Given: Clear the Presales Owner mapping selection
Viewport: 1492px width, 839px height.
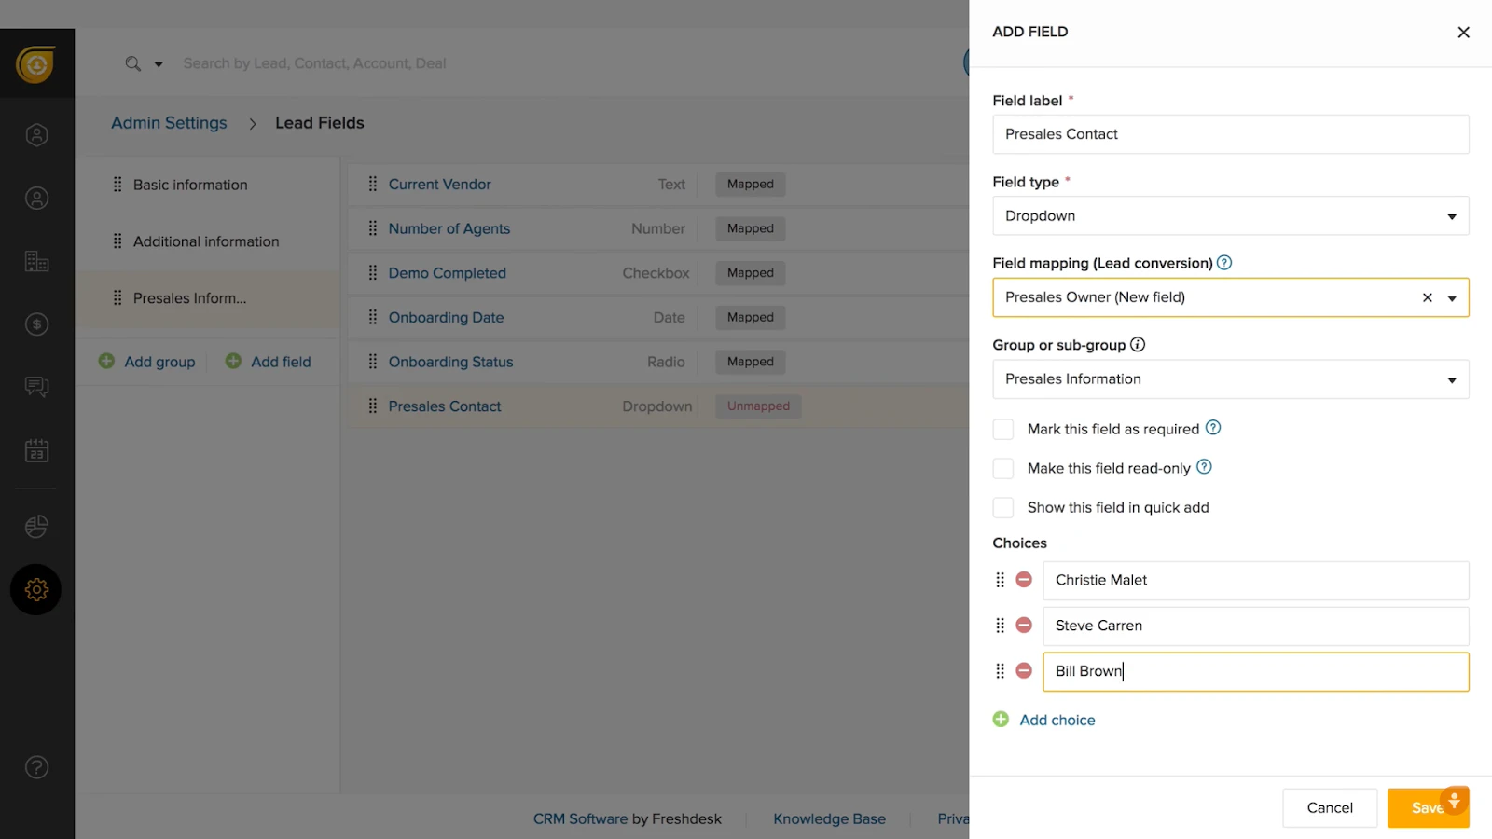Looking at the screenshot, I should pyautogui.click(x=1427, y=298).
